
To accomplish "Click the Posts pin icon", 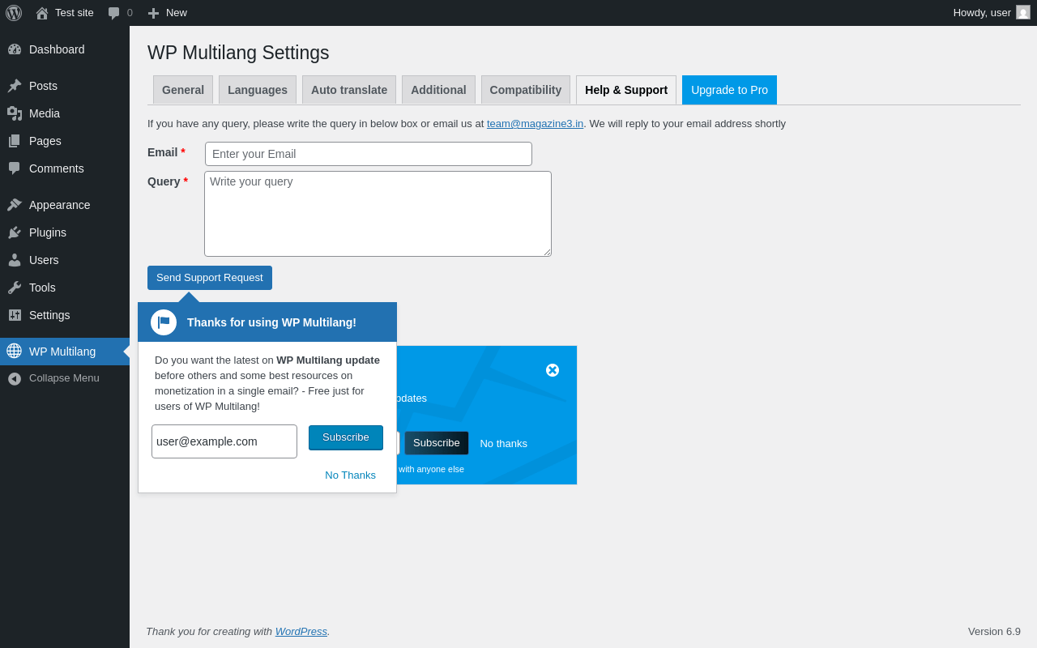I will click(15, 86).
